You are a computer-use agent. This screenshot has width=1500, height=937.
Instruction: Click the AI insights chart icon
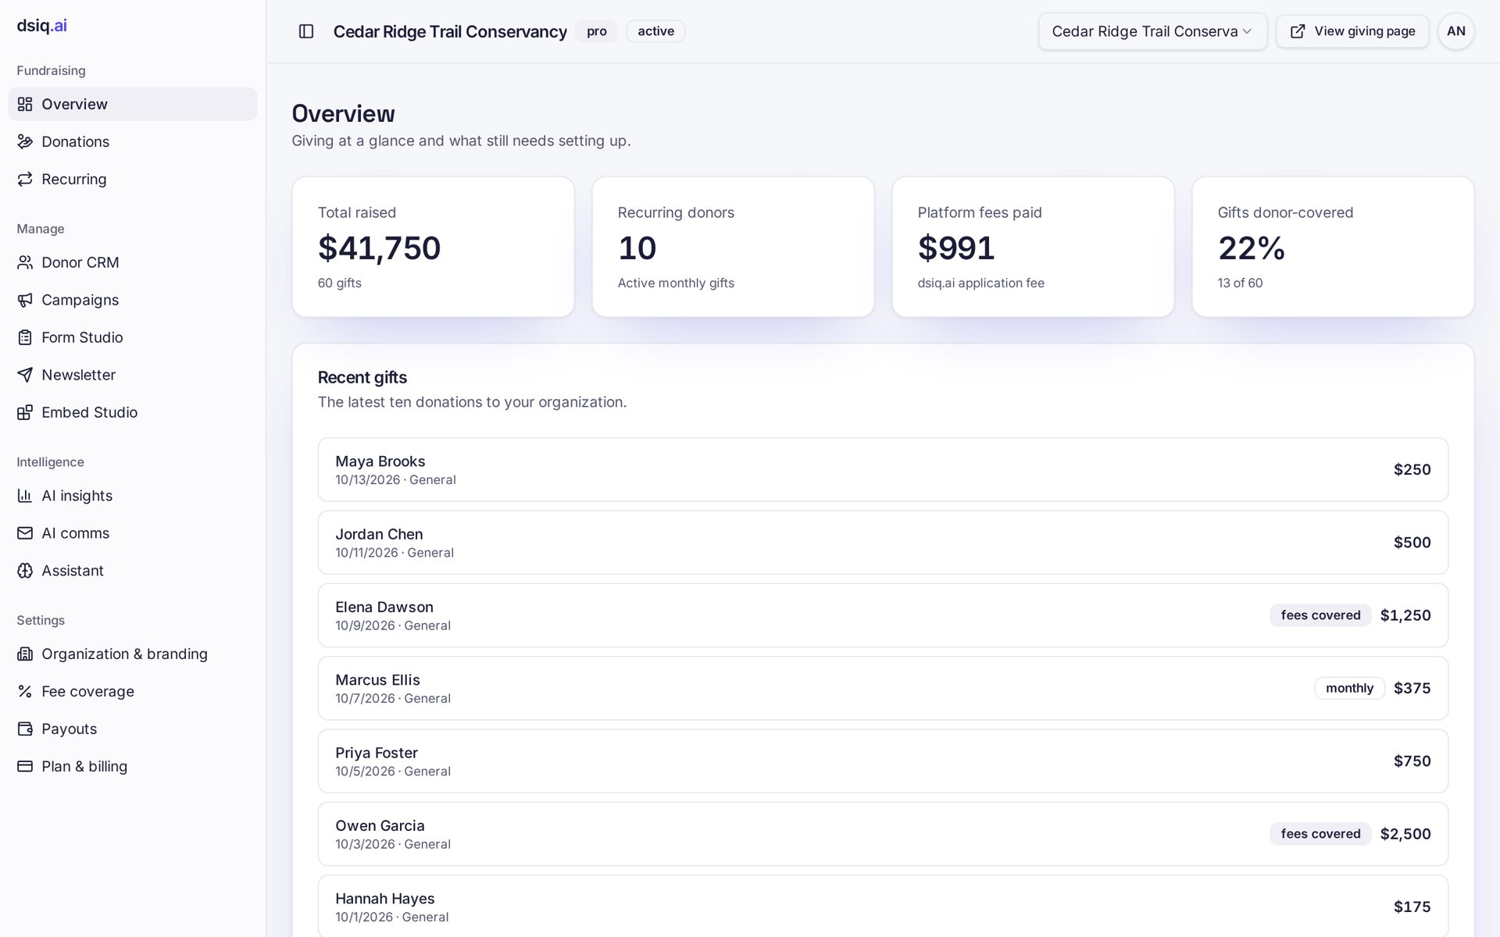(x=25, y=496)
